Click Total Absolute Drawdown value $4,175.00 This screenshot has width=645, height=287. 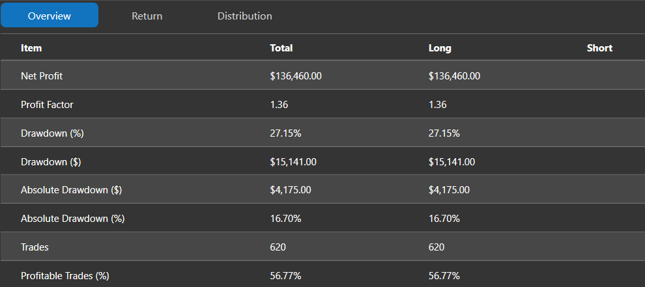coord(291,191)
